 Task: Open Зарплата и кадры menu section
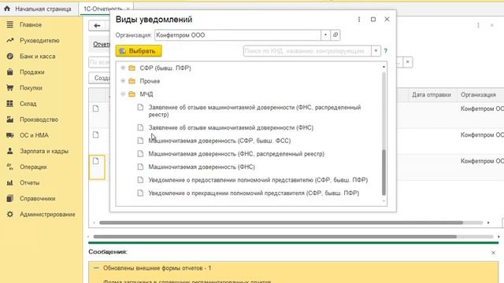(x=44, y=151)
